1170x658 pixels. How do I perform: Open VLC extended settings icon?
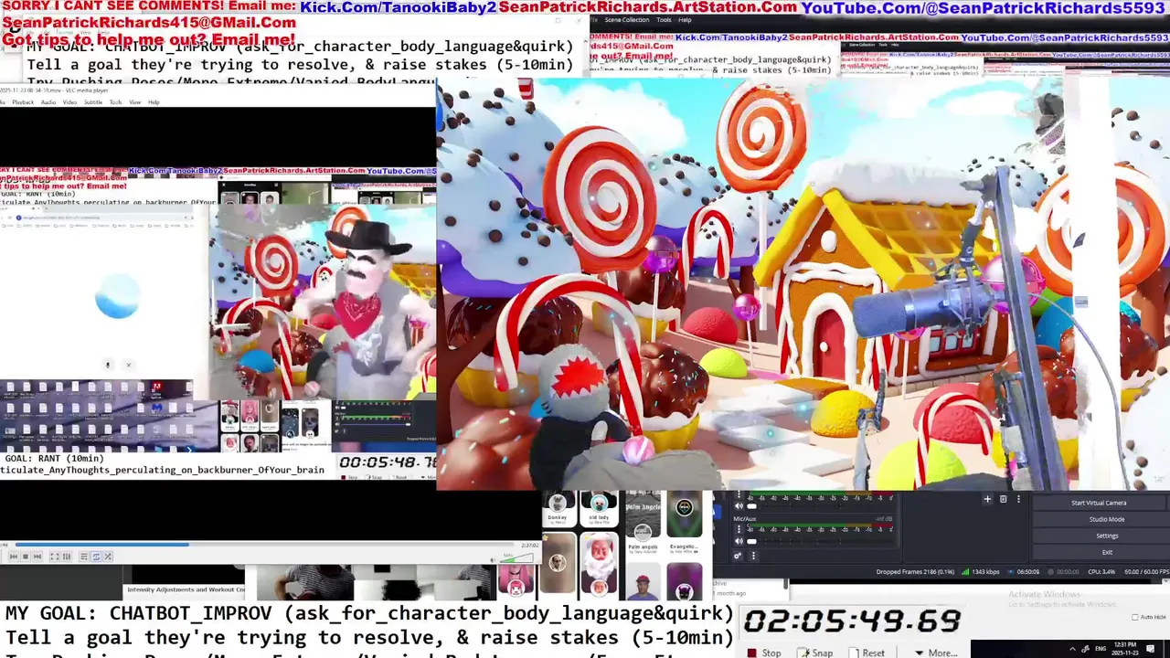pyautogui.click(x=67, y=557)
